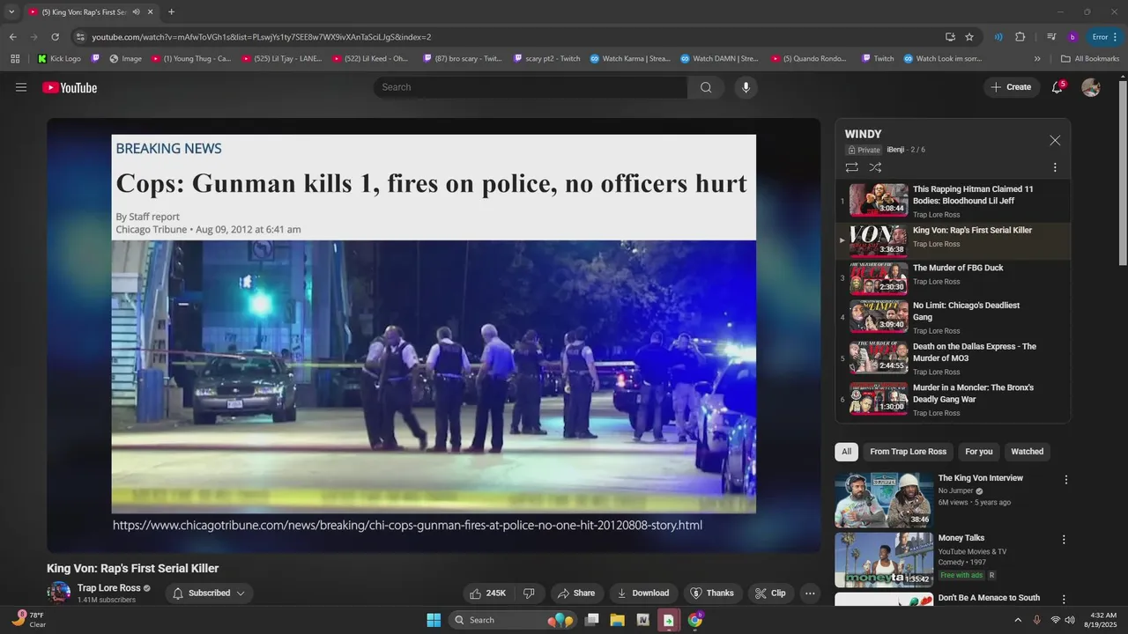Start voice search with the microphone
Image resolution: width=1128 pixels, height=634 pixels.
click(746, 87)
